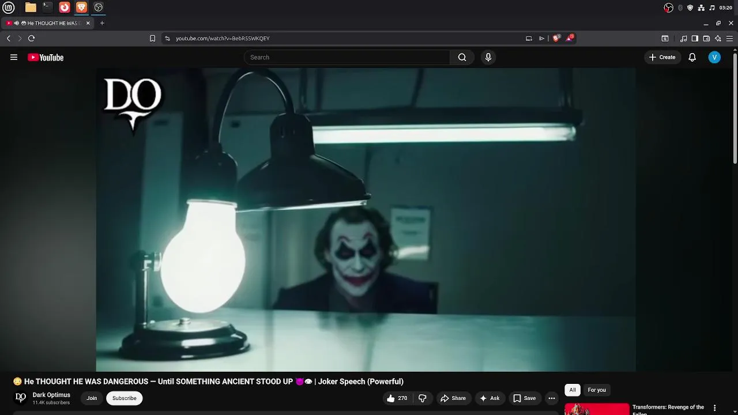Click the Share button
This screenshot has height=415, width=738.
[x=453, y=398]
